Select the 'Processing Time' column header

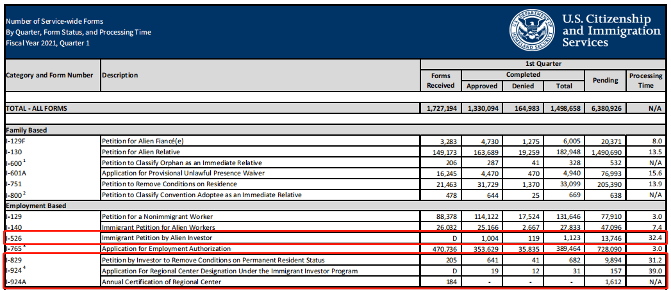pos(646,81)
